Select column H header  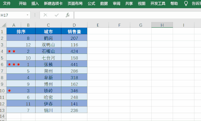[162, 25]
